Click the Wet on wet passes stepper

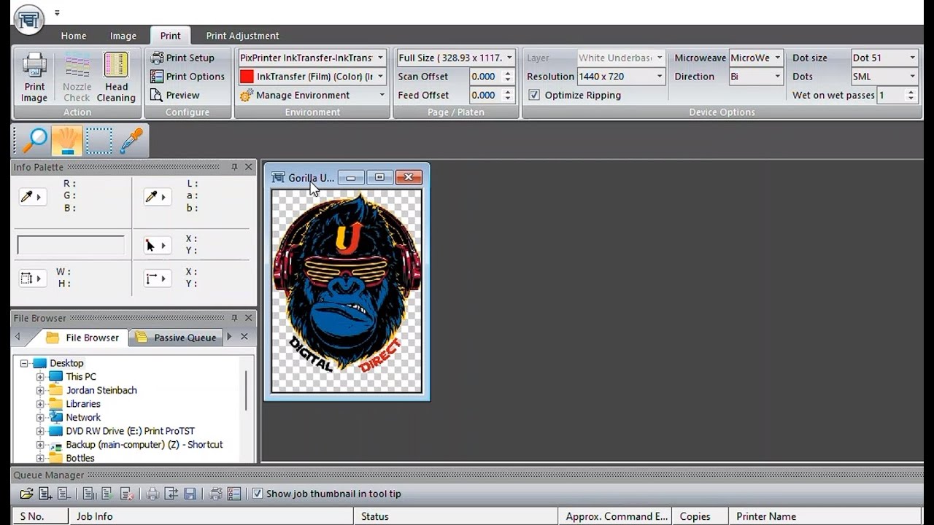click(x=911, y=96)
